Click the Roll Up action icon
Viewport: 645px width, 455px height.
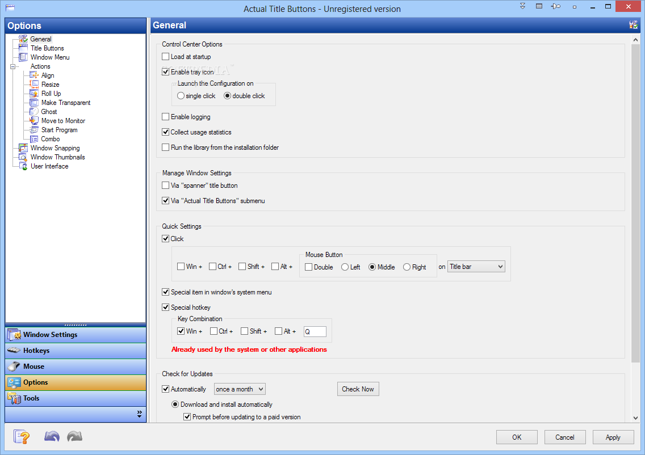pyautogui.click(x=34, y=93)
